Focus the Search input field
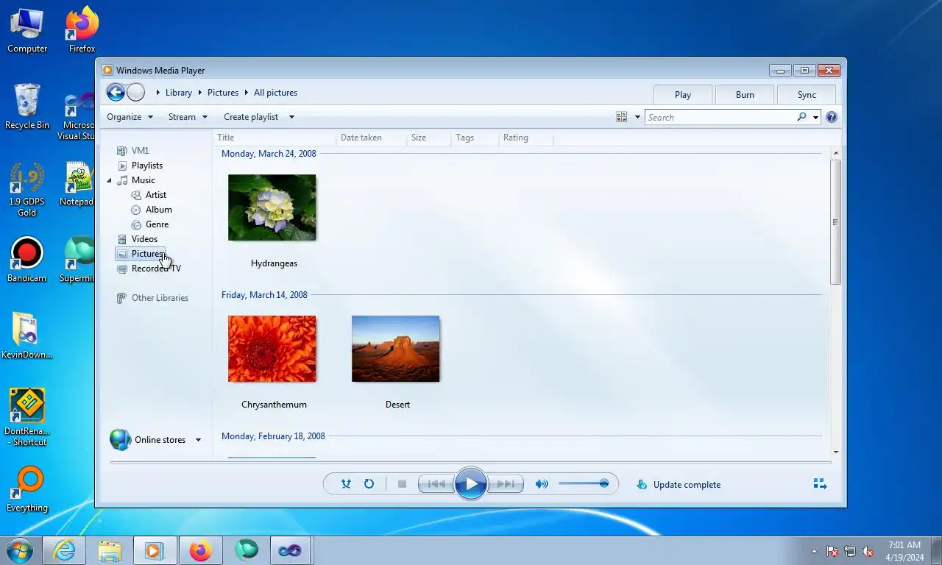Viewport: 942px width, 565px height. 721,117
